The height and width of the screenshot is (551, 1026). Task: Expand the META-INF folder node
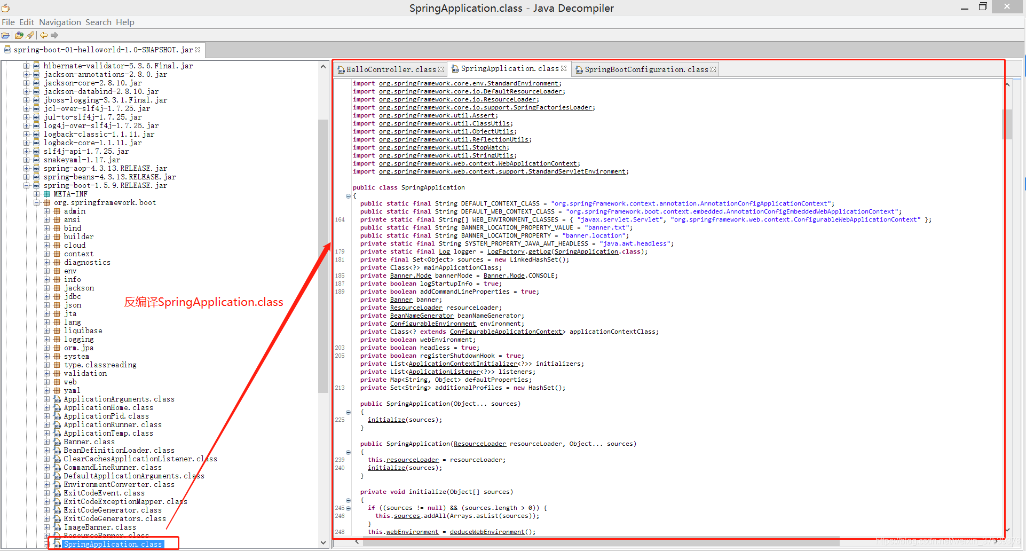pyautogui.click(x=37, y=194)
